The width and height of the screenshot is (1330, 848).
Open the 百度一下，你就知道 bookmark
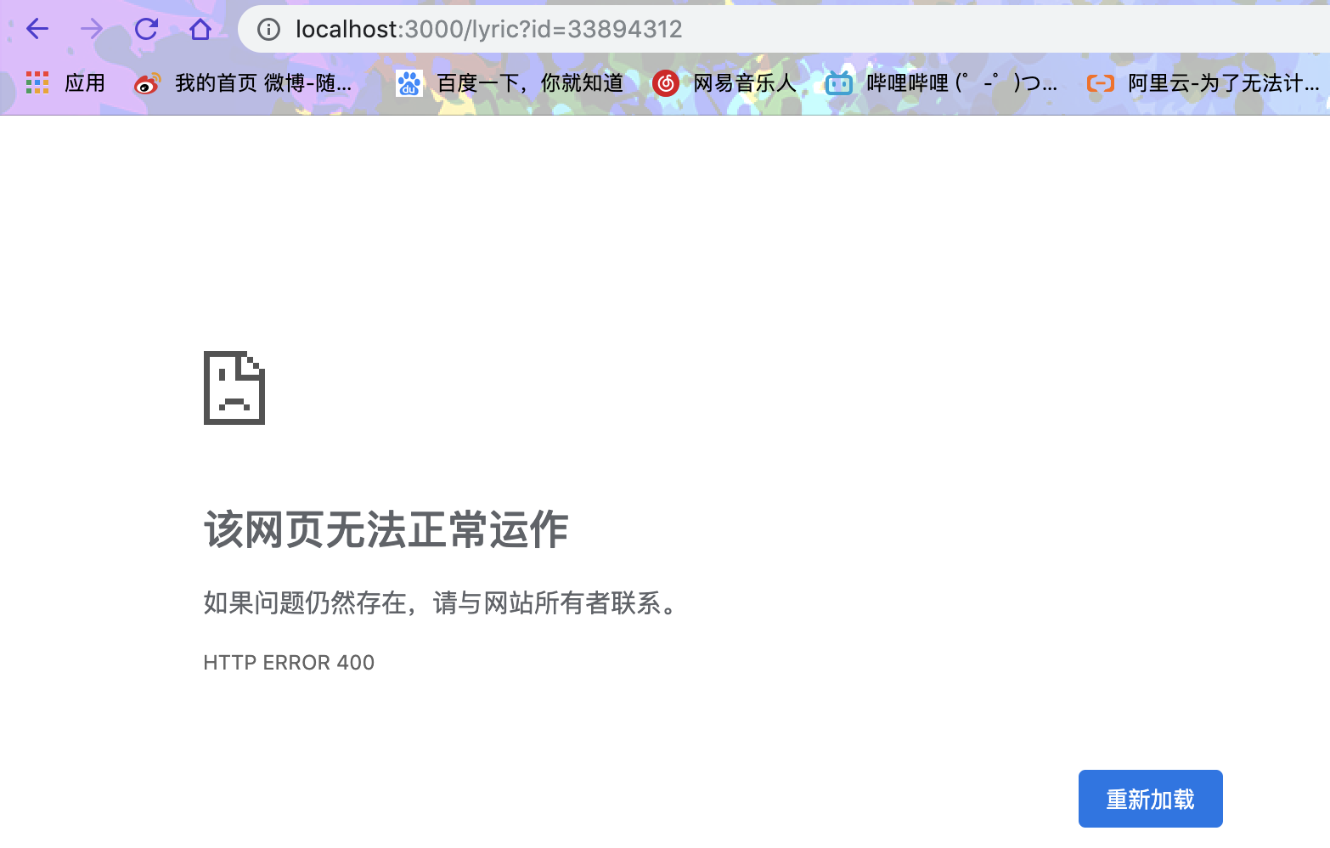[529, 82]
